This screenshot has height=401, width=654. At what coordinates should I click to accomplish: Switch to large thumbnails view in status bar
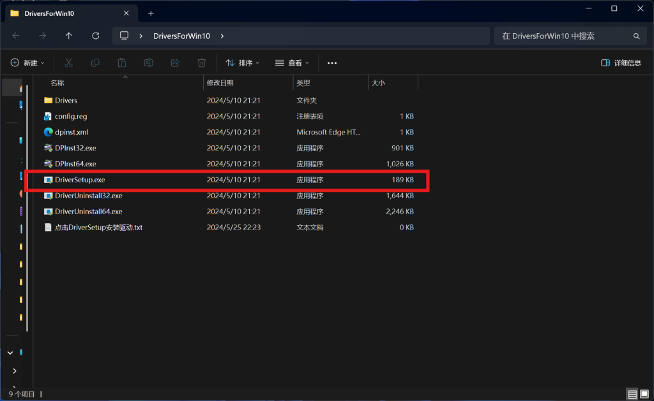pos(644,394)
